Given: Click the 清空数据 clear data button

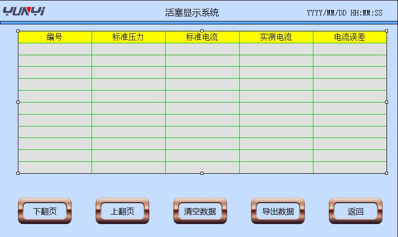Looking at the screenshot, I should [200, 211].
